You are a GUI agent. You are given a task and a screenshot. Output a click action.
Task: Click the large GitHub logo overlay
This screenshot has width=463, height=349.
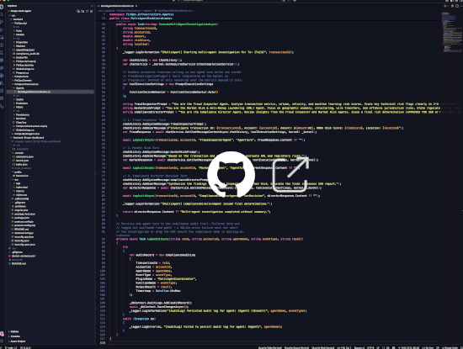tap(231, 174)
